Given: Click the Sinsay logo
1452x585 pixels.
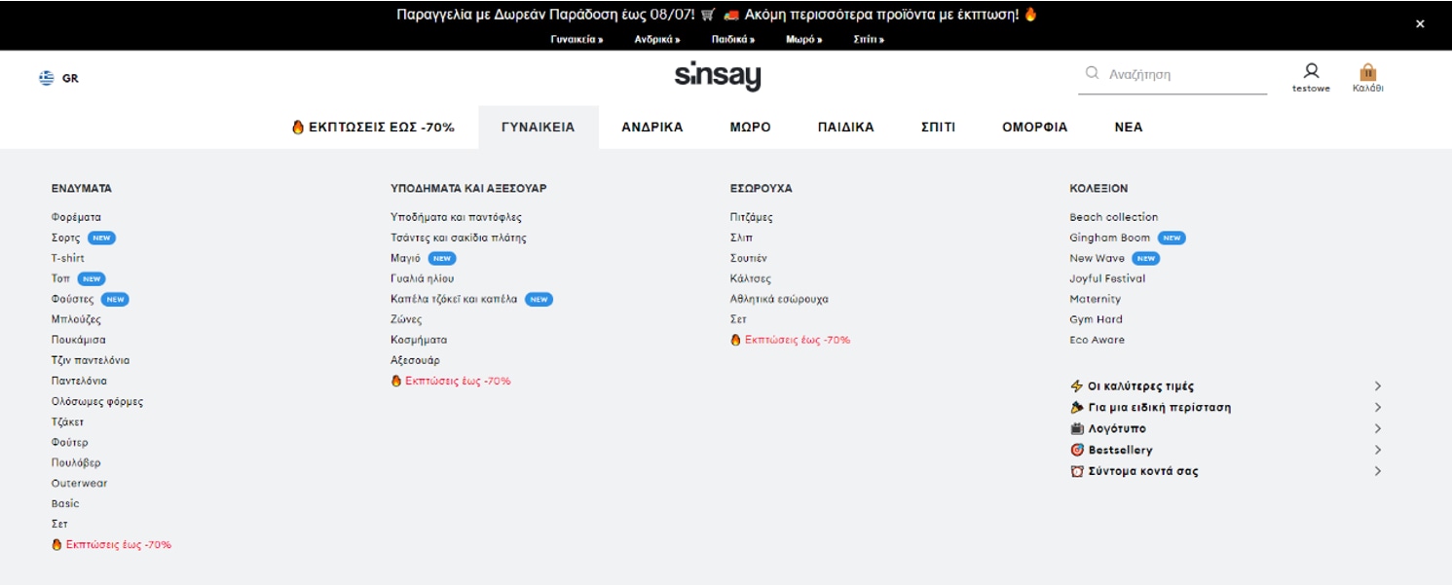Looking at the screenshot, I should 718,76.
